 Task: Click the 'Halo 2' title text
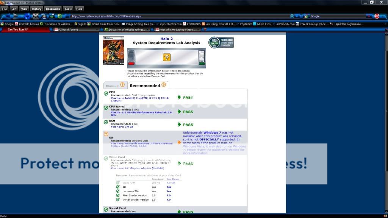pos(167,39)
